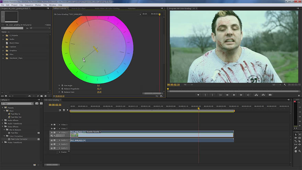302x170 pixels.
Task: Select the Track Select tool
Action: [x=300, y=135]
